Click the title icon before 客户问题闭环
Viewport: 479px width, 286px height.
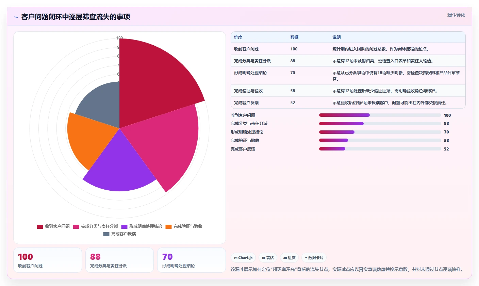click(x=16, y=17)
